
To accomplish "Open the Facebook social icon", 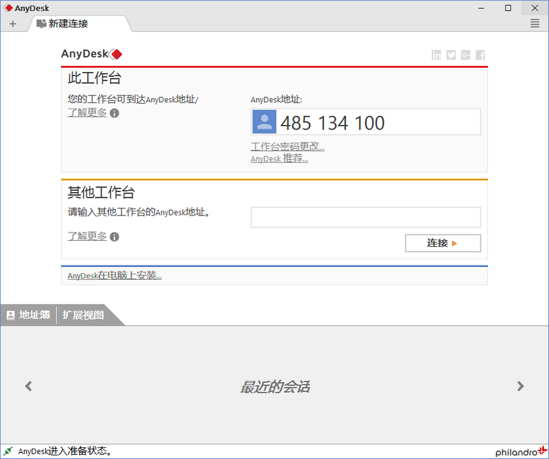I will coord(480,55).
